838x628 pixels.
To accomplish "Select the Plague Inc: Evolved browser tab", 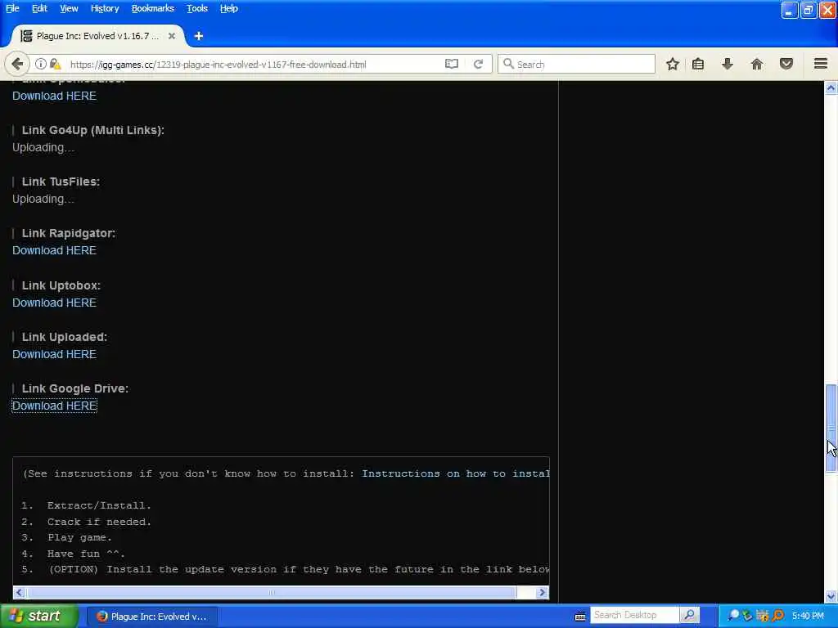I will (x=97, y=36).
